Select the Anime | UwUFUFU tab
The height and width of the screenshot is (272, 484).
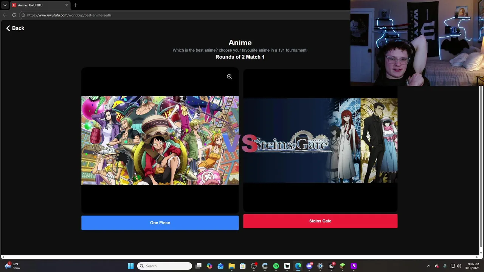[x=40, y=5]
